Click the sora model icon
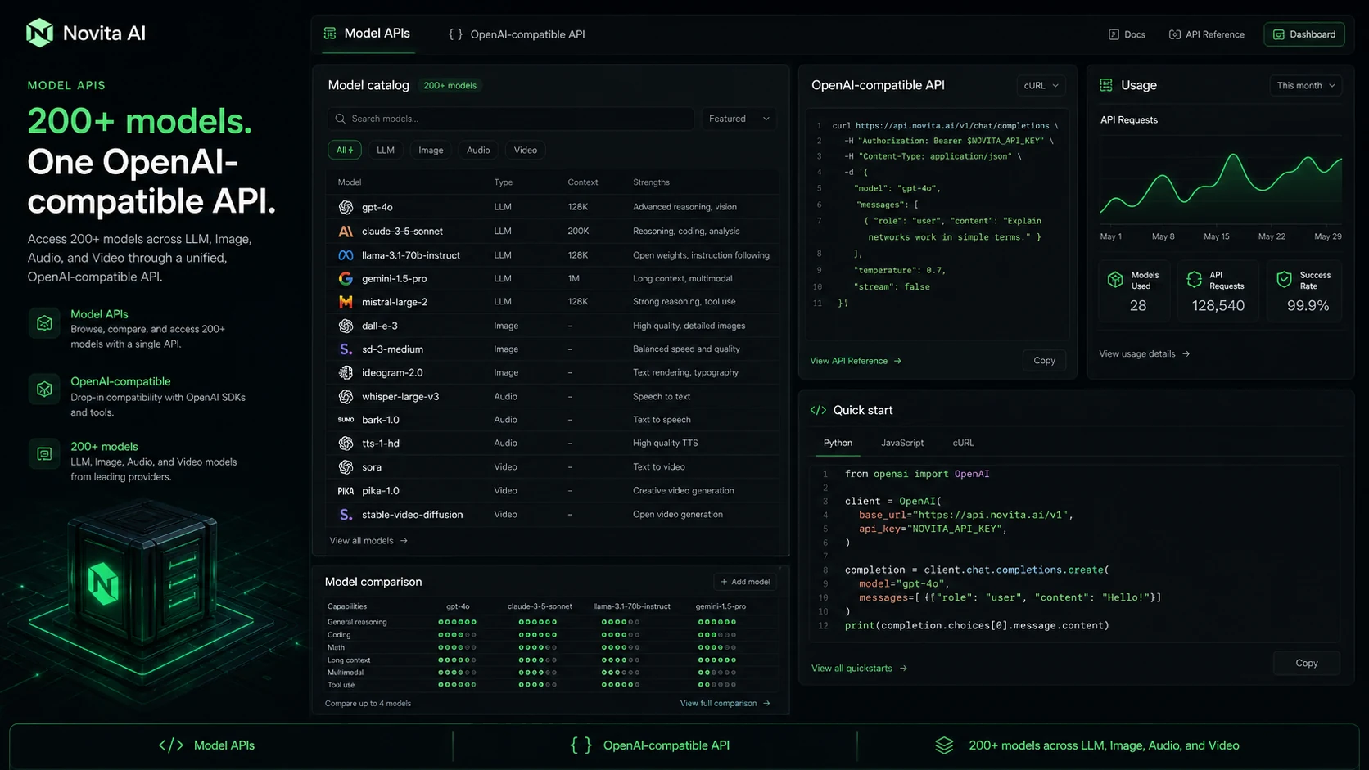The image size is (1369, 770). pyautogui.click(x=346, y=466)
